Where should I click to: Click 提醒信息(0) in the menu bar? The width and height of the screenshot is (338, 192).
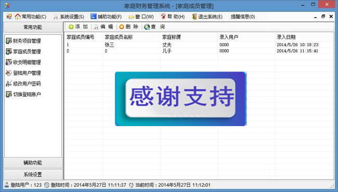click(x=243, y=17)
